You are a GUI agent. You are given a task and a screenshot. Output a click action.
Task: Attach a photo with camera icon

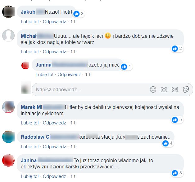pyautogui.click(x=164, y=89)
